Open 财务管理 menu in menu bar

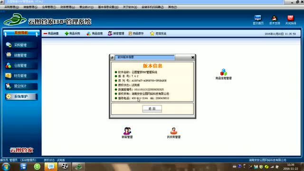click(67, 7)
